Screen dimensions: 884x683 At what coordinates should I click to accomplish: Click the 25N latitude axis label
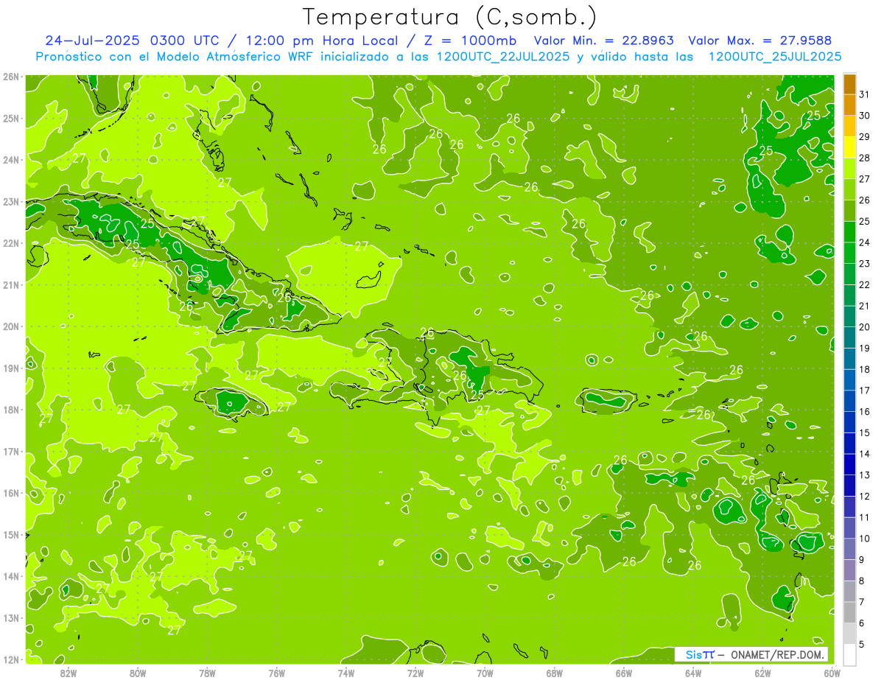coord(11,119)
